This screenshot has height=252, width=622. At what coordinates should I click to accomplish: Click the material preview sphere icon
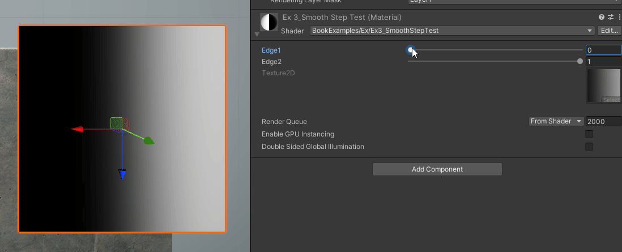[269, 22]
